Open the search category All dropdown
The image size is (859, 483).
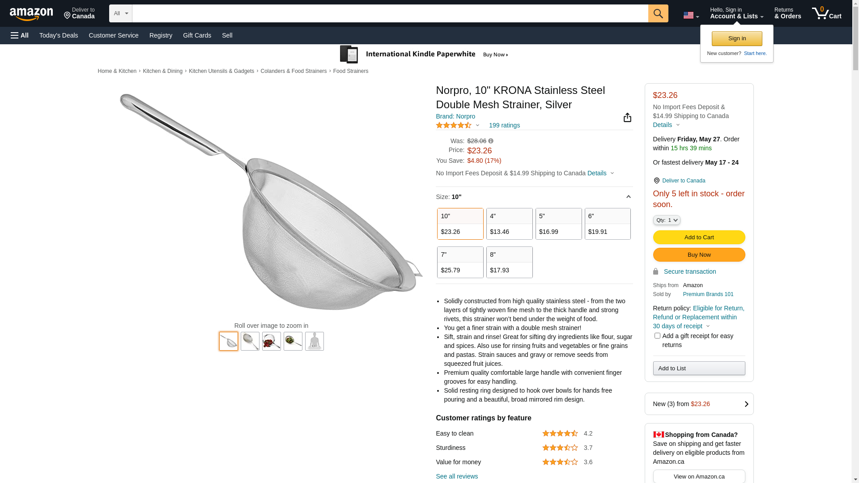(x=120, y=13)
